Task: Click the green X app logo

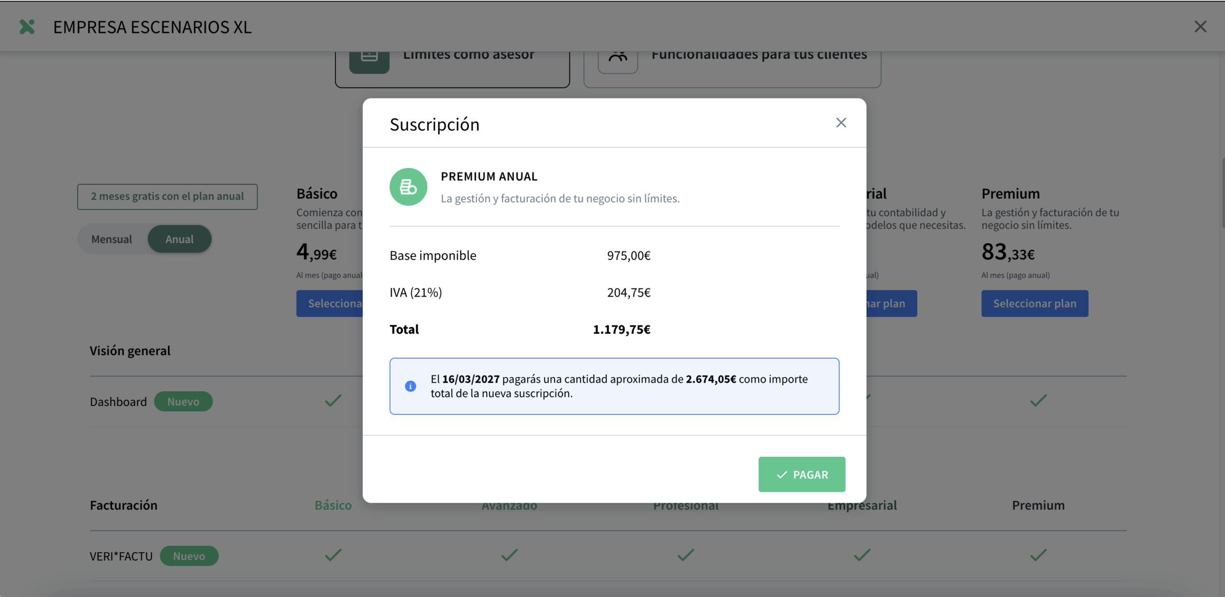Action: (x=27, y=27)
